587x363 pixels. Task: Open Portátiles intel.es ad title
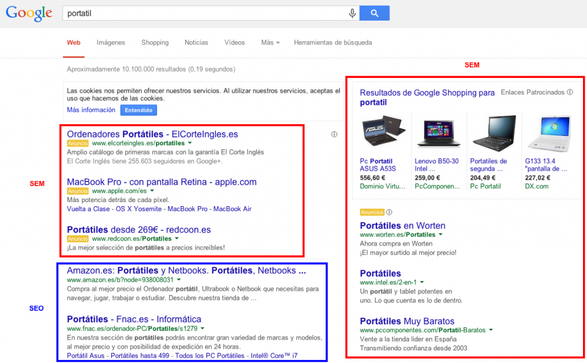381,274
